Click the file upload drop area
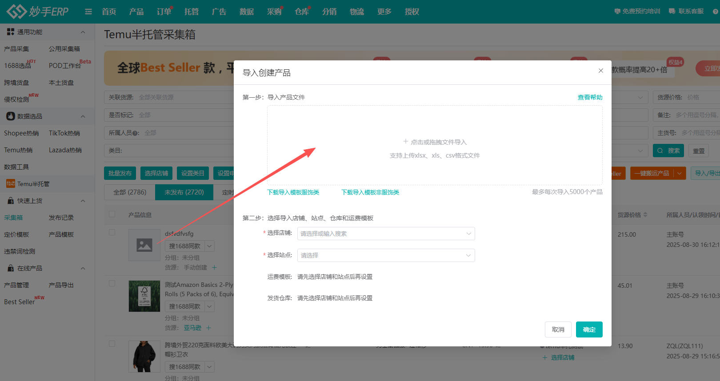This screenshot has height=381, width=720. coord(435,145)
